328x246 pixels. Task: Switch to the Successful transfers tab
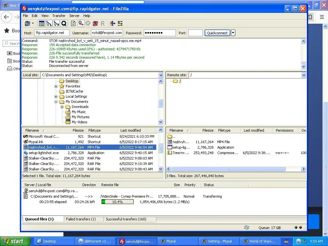[130, 219]
